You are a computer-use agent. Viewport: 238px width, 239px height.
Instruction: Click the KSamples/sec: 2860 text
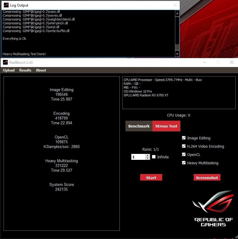click(x=62, y=146)
